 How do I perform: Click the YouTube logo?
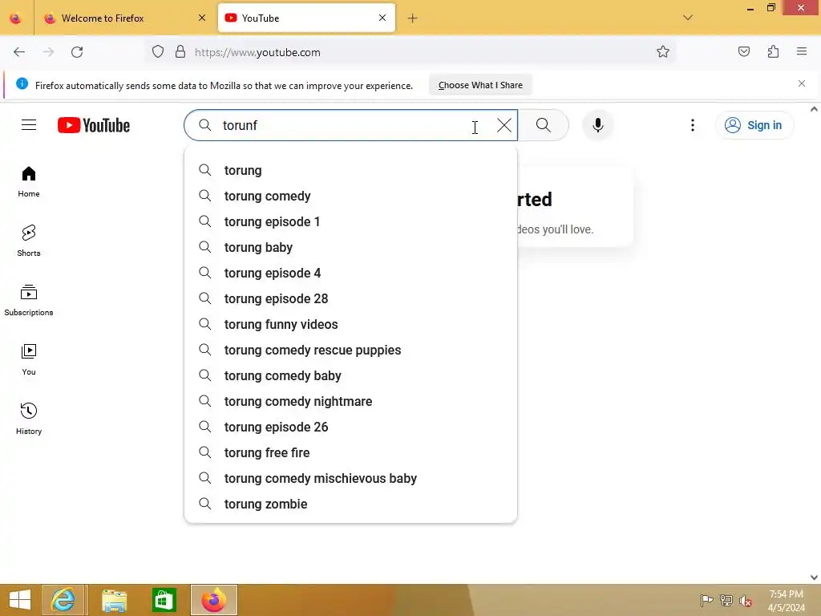[x=94, y=125]
